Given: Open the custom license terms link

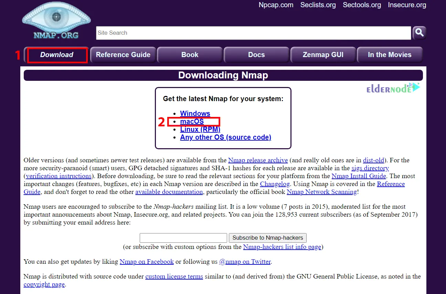Looking at the screenshot, I should (174, 276).
